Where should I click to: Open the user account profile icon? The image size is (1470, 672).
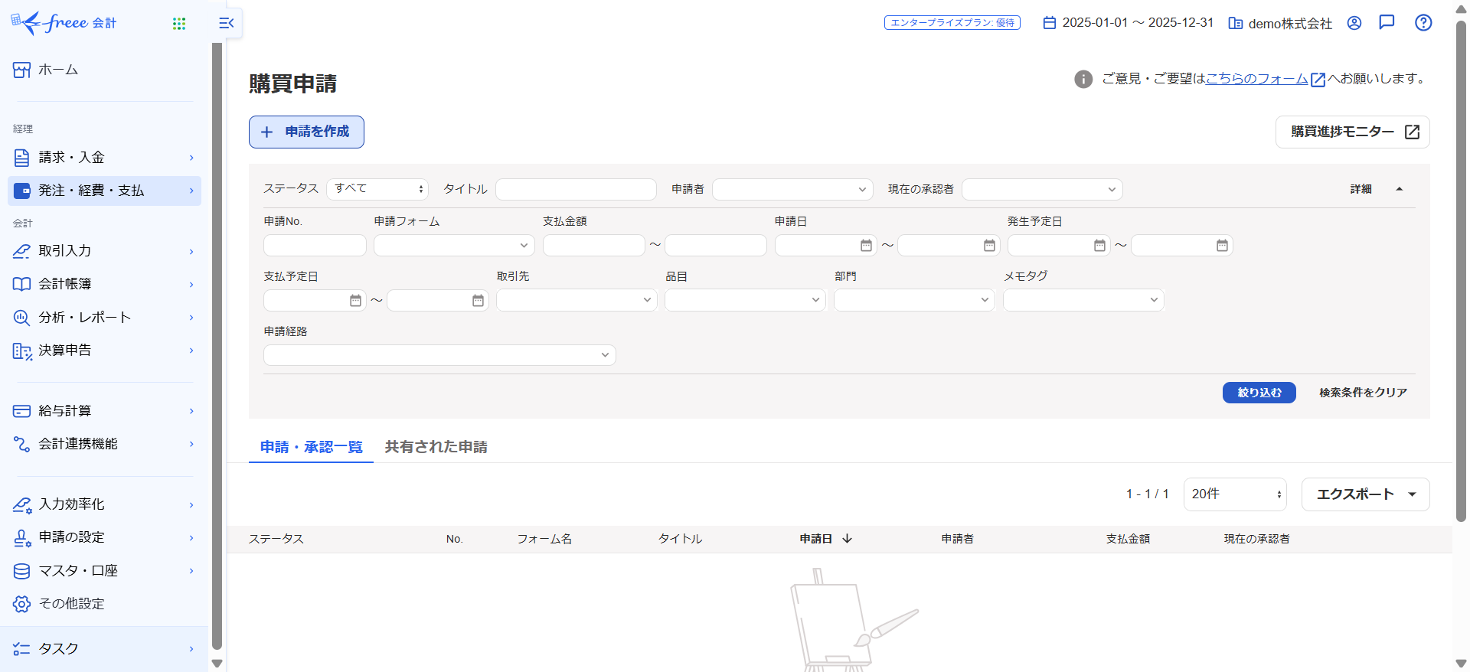click(x=1354, y=23)
